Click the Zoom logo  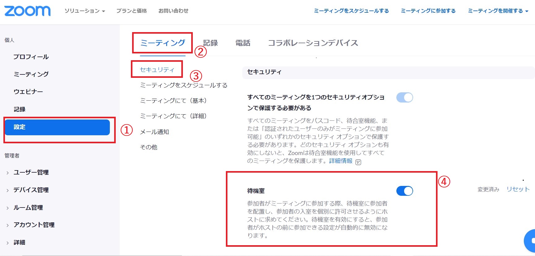click(x=27, y=11)
